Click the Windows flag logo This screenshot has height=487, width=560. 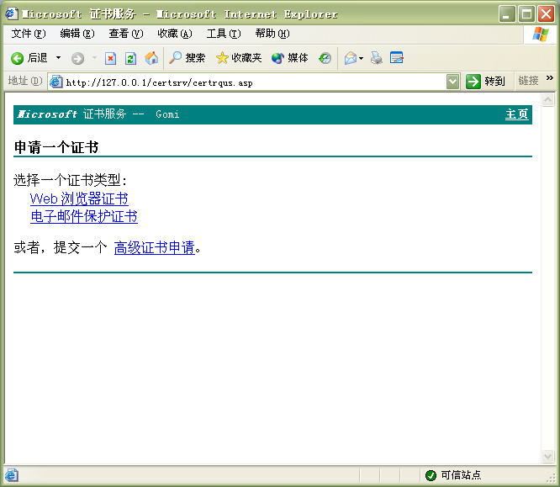(x=541, y=34)
